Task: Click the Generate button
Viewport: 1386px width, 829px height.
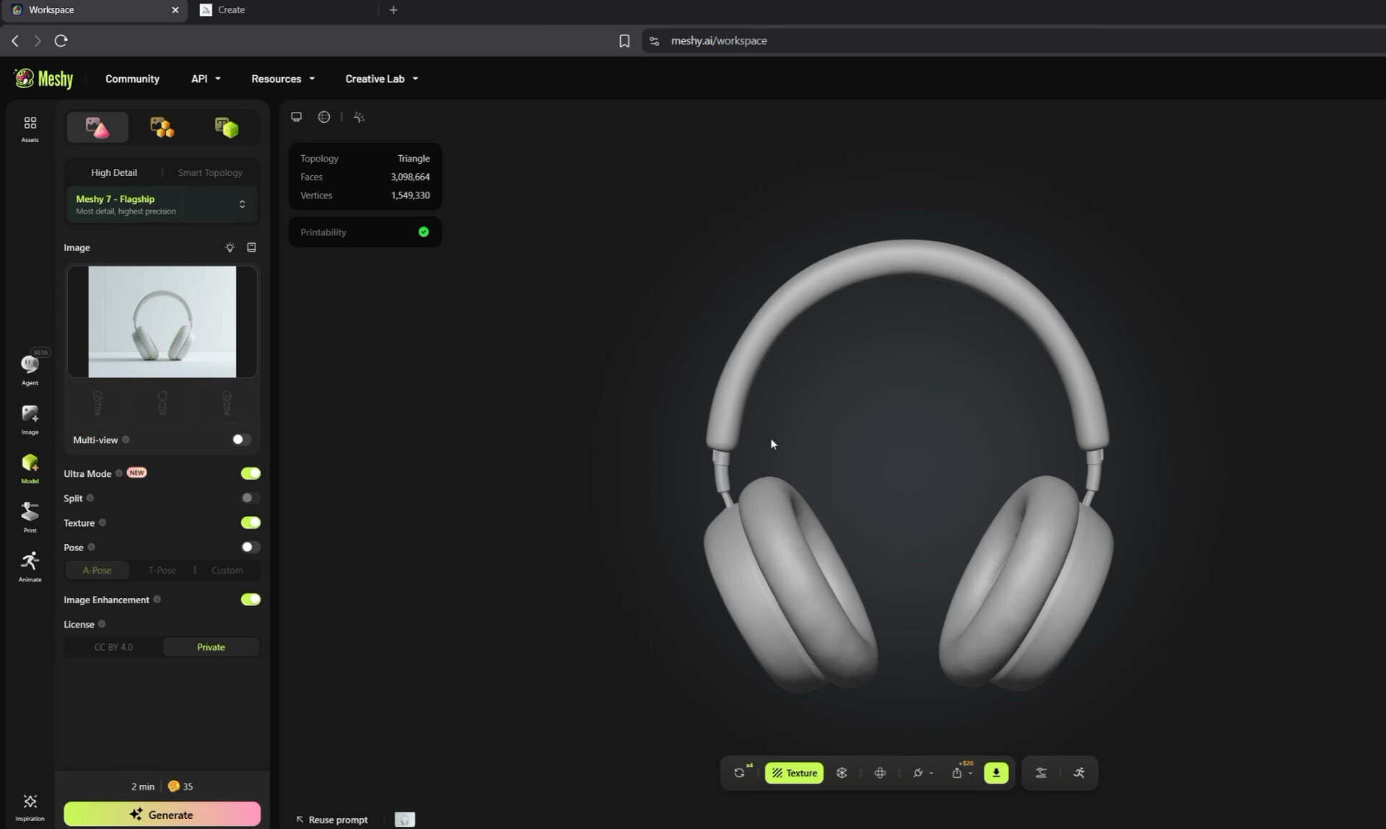Action: pyautogui.click(x=162, y=814)
